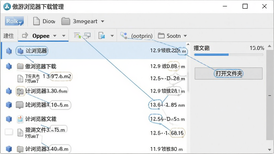Click the size value ending in 68.15

point(167,133)
